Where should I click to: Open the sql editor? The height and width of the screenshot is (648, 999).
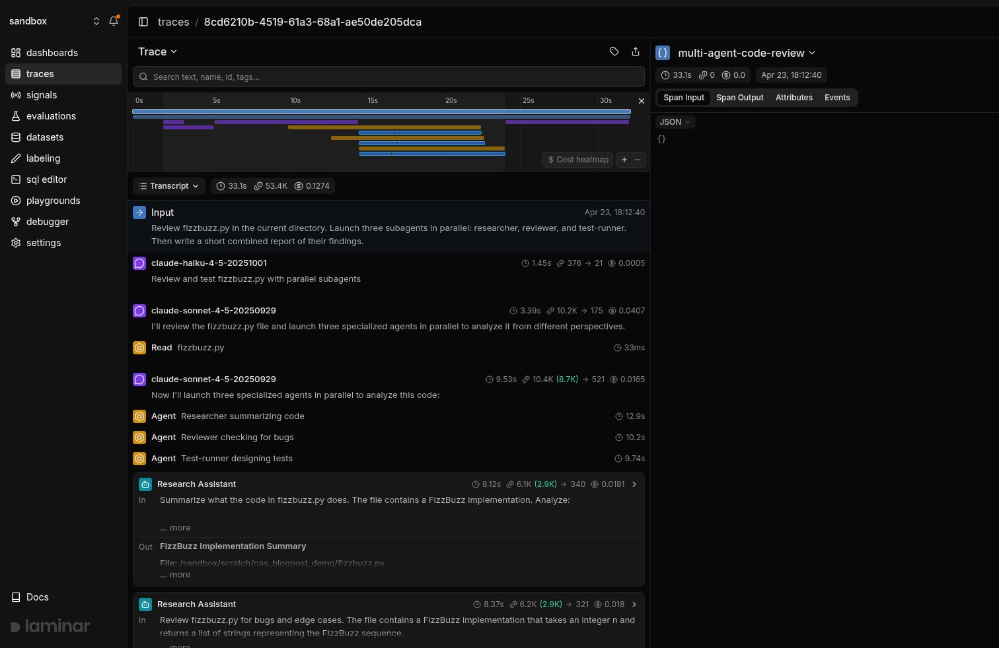[x=63, y=179]
